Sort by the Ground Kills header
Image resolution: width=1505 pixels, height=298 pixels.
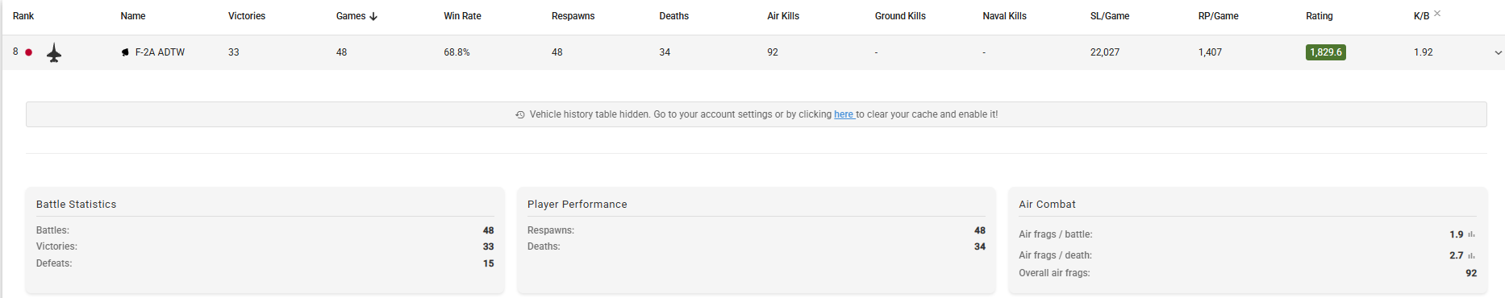(x=900, y=16)
